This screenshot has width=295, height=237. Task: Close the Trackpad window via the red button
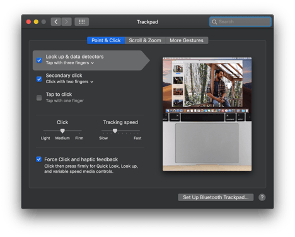click(x=28, y=21)
